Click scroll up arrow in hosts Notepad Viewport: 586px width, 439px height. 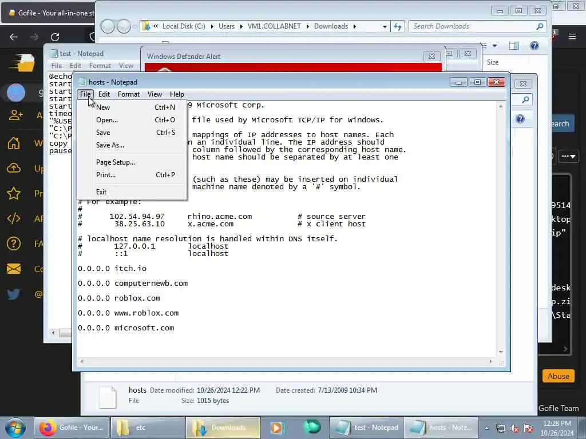501,107
